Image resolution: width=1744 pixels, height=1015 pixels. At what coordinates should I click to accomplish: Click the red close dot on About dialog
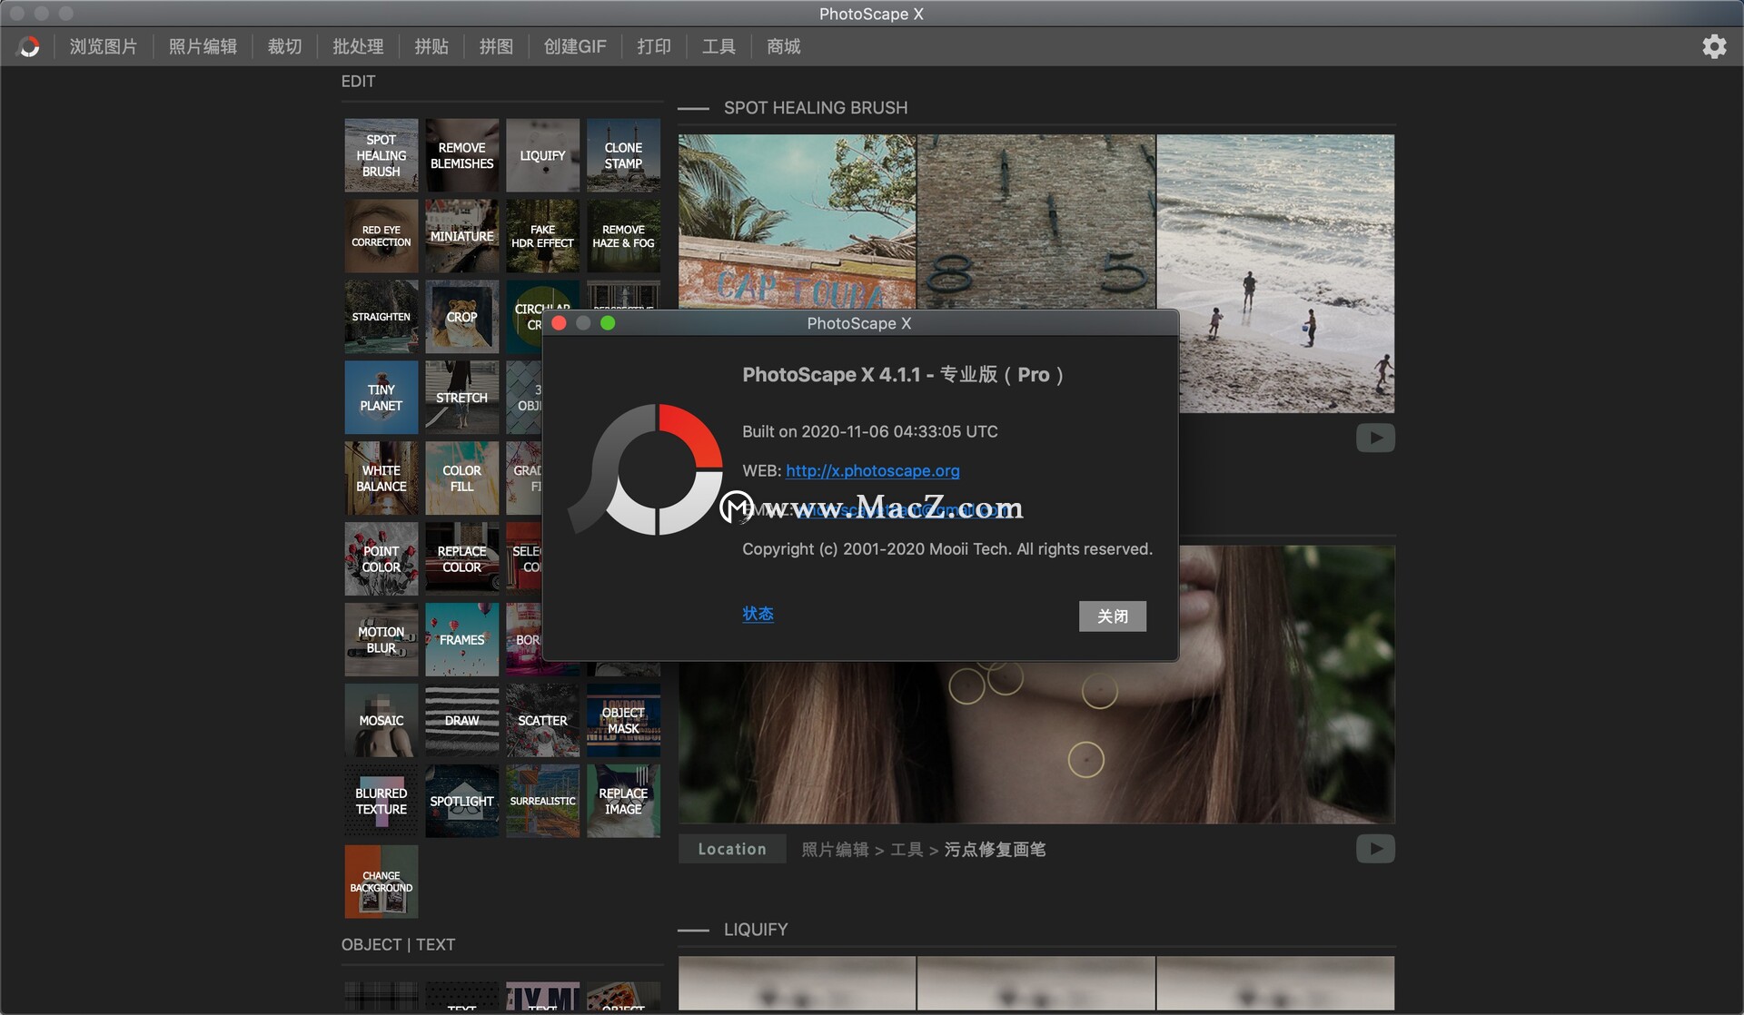coord(560,323)
